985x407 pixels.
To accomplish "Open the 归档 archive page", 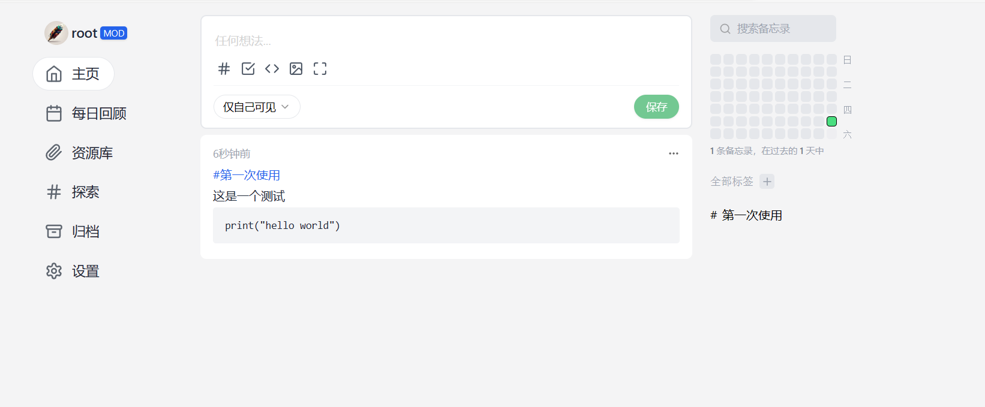I will [x=73, y=231].
